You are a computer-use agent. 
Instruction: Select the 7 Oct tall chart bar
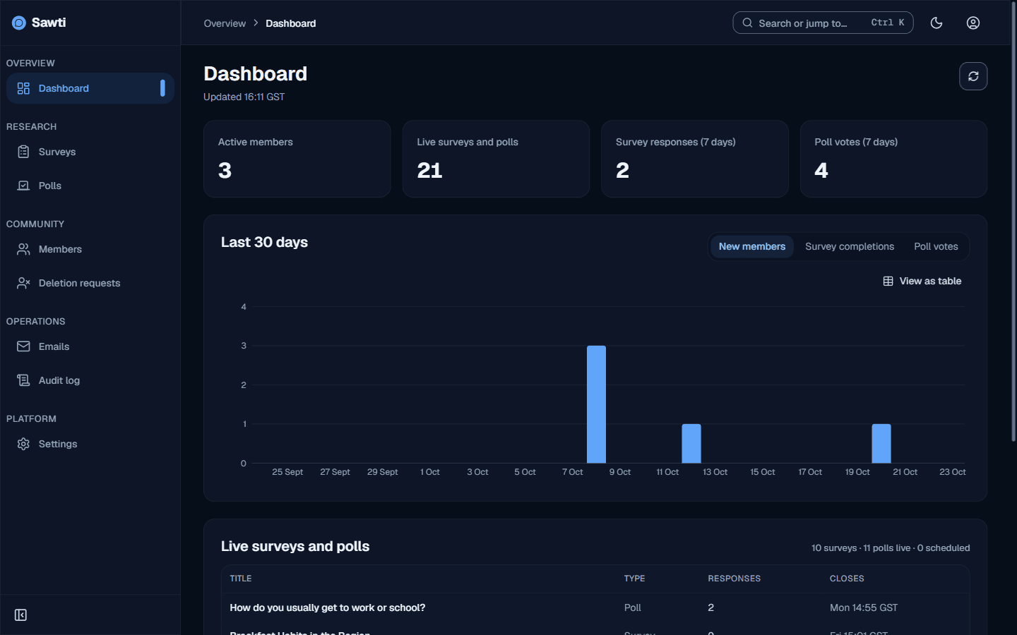click(x=596, y=404)
